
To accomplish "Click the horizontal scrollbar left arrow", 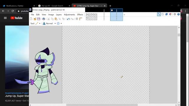I will click(x=30, y=105).
